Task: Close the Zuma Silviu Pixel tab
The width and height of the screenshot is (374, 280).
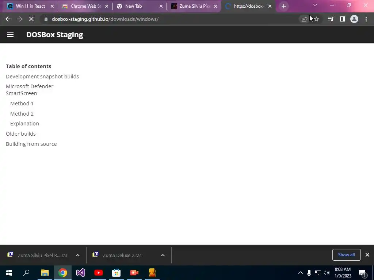Action: pyautogui.click(x=215, y=6)
